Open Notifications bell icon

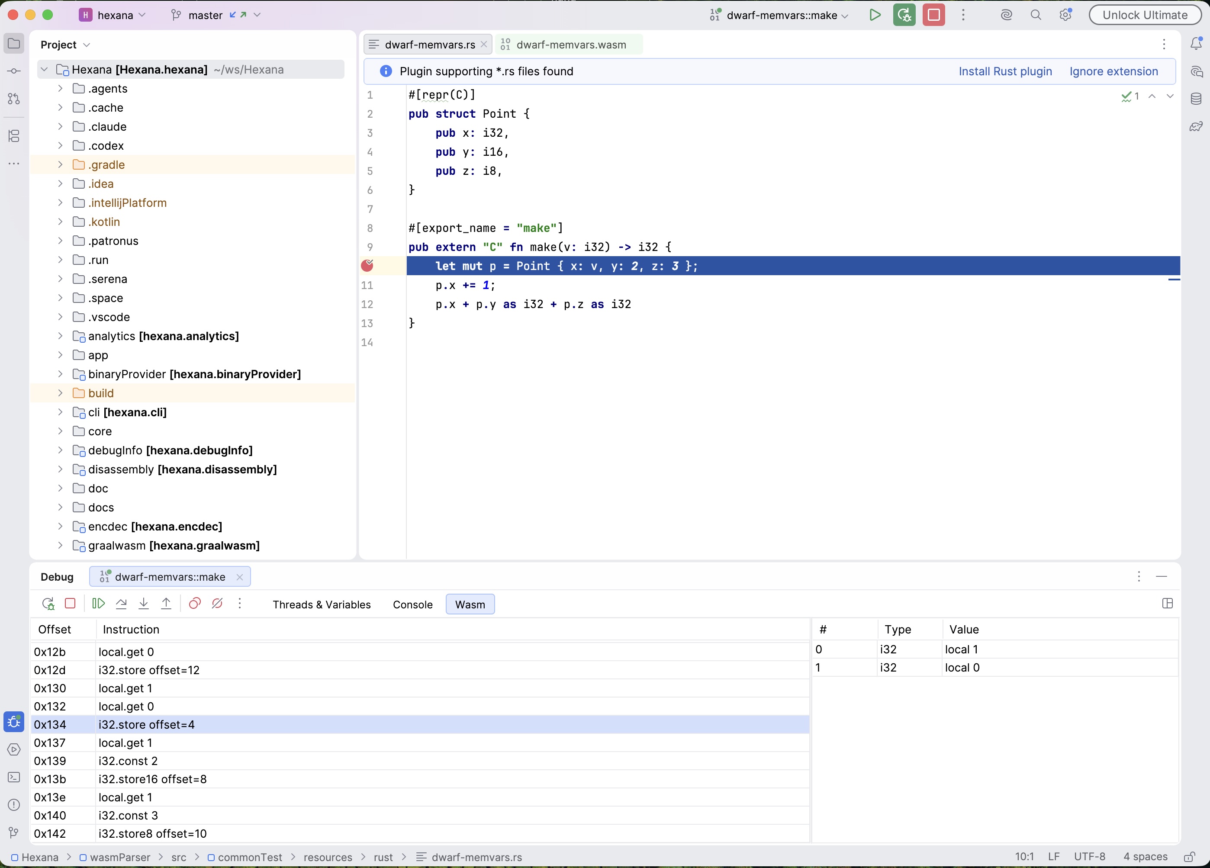click(x=1196, y=44)
